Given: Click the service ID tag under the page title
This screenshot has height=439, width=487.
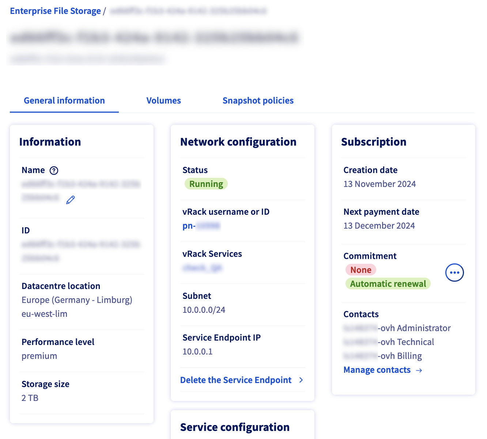Looking at the screenshot, I should click(86, 59).
